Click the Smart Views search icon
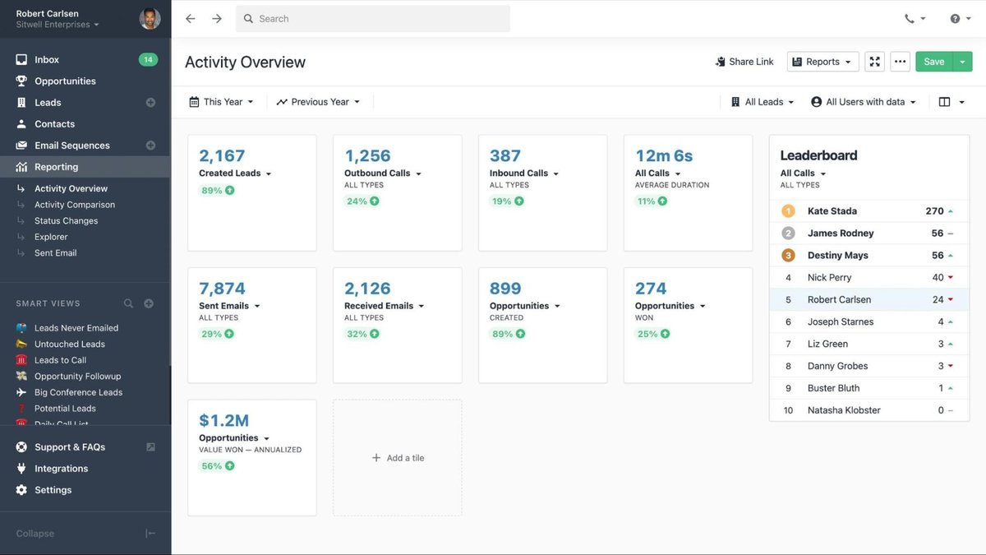This screenshot has height=555, width=986. coord(128,303)
